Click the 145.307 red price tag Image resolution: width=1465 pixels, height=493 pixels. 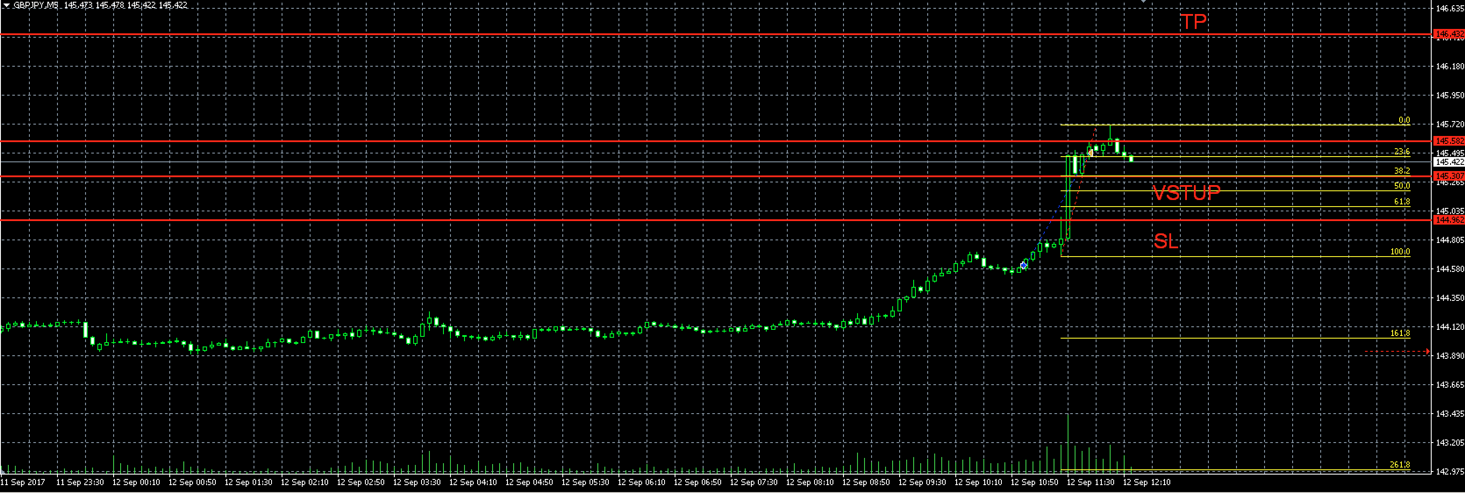point(1448,176)
